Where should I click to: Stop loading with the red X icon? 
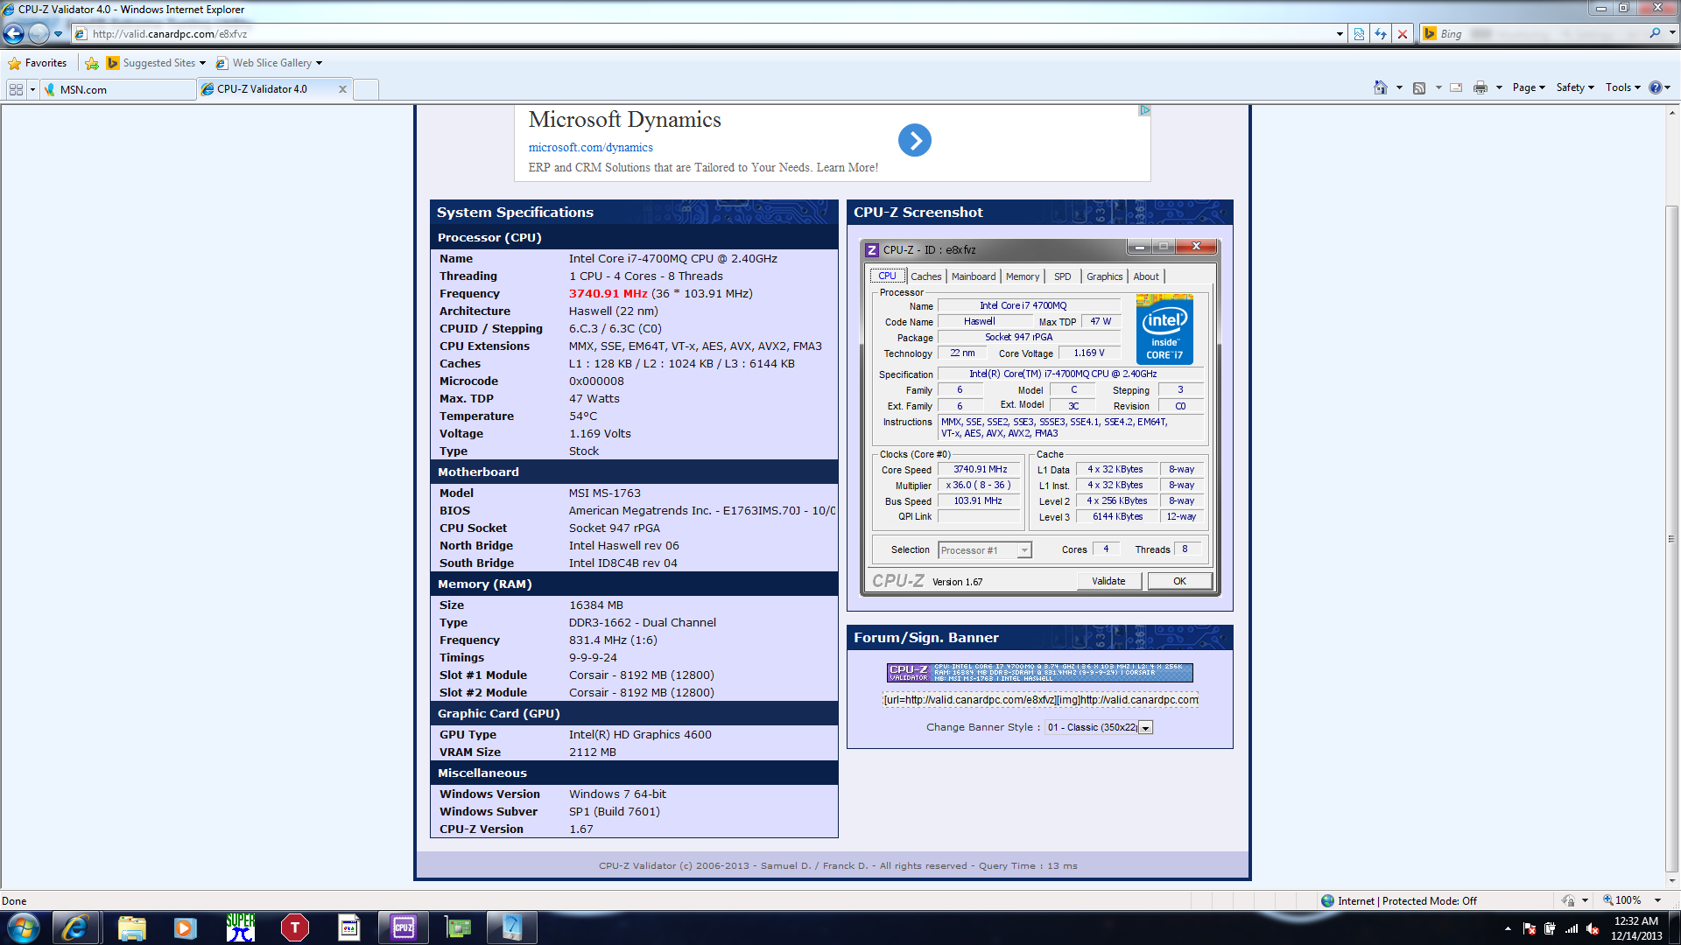[1403, 34]
